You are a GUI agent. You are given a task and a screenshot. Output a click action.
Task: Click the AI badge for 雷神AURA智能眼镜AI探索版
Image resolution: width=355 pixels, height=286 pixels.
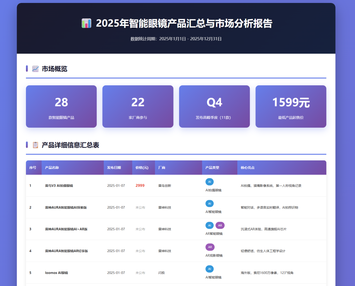click(209, 203)
